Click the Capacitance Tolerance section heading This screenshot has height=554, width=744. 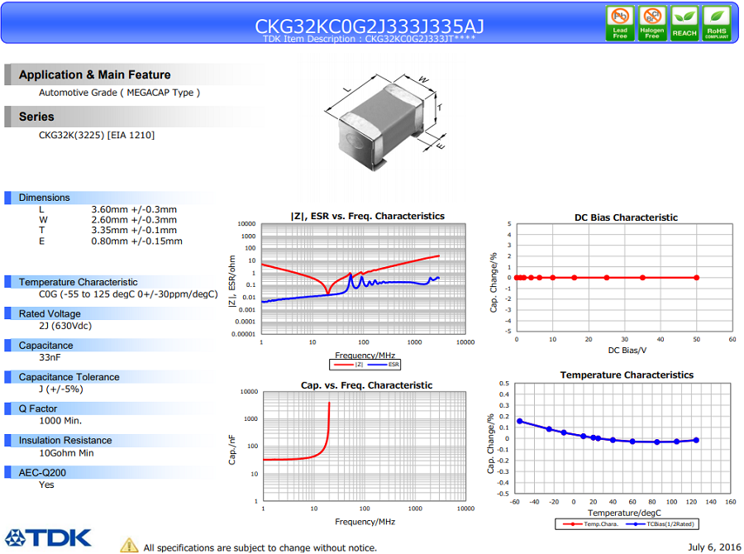69,377
